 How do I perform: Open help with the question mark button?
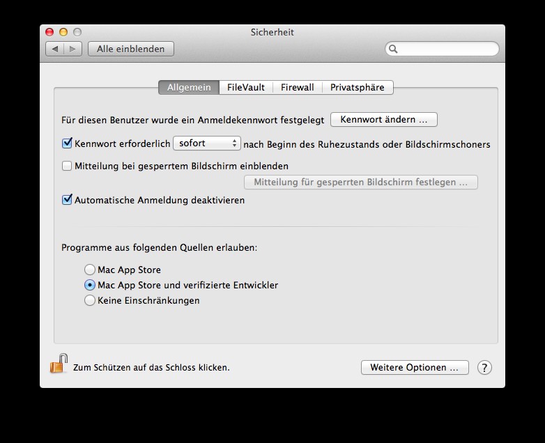coord(484,367)
